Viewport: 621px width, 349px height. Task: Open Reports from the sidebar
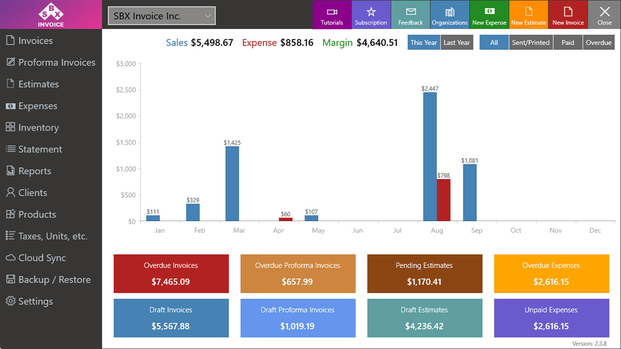(34, 171)
